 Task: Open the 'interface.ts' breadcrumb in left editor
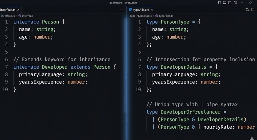coord(8,16)
